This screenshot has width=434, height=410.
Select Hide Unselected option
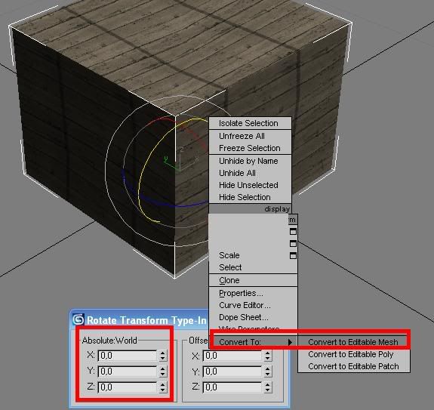click(x=248, y=185)
